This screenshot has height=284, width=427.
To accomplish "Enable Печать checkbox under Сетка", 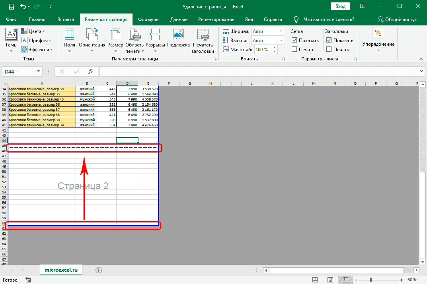I will coord(294,49).
